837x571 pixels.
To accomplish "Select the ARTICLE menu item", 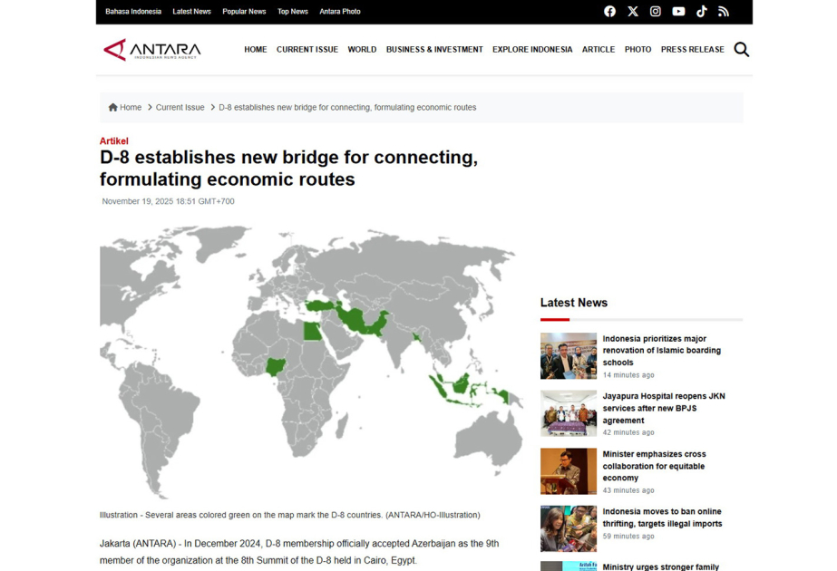I will [599, 49].
